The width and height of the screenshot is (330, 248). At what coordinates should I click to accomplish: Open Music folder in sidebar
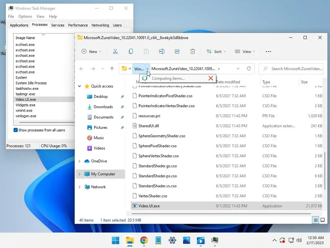[99, 138]
